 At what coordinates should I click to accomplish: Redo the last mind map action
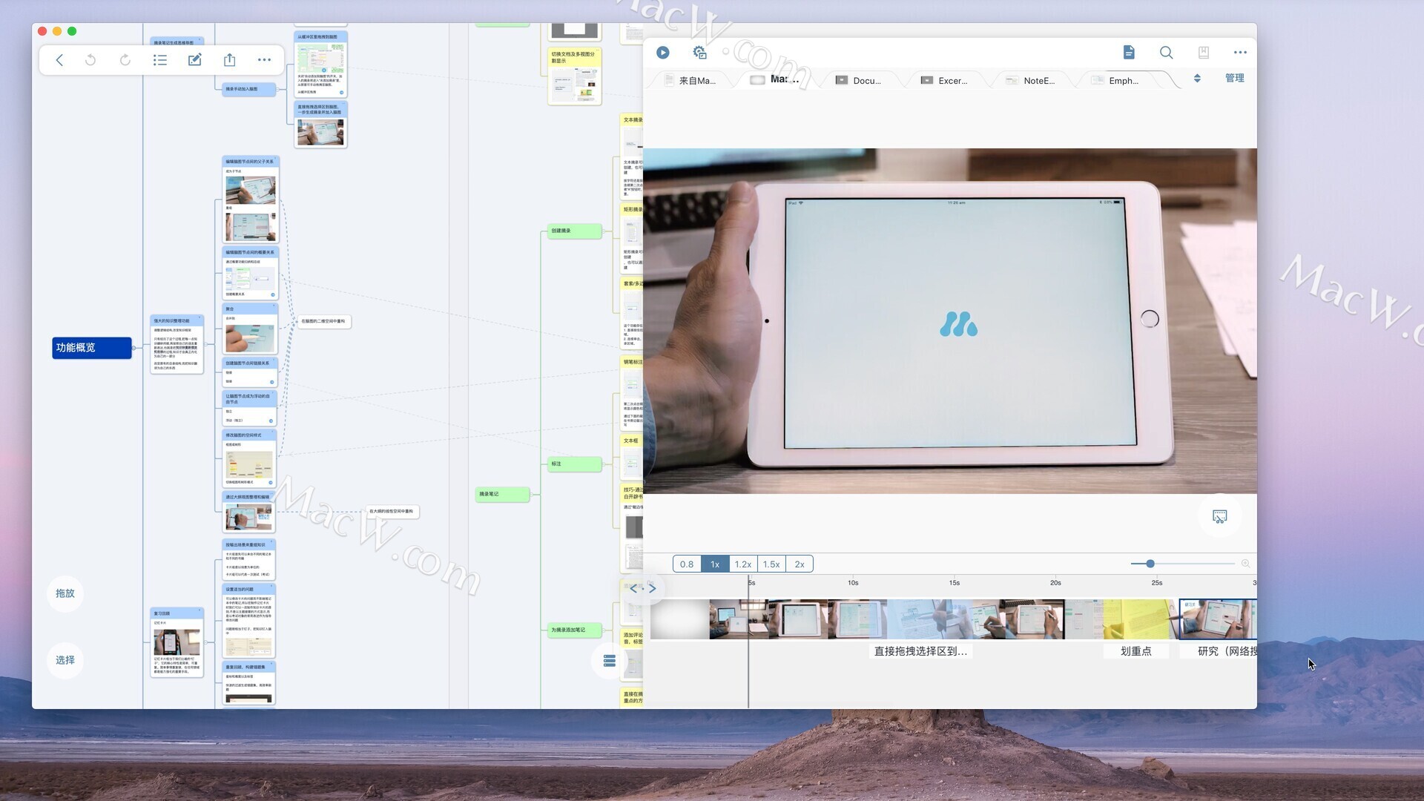[x=125, y=60]
